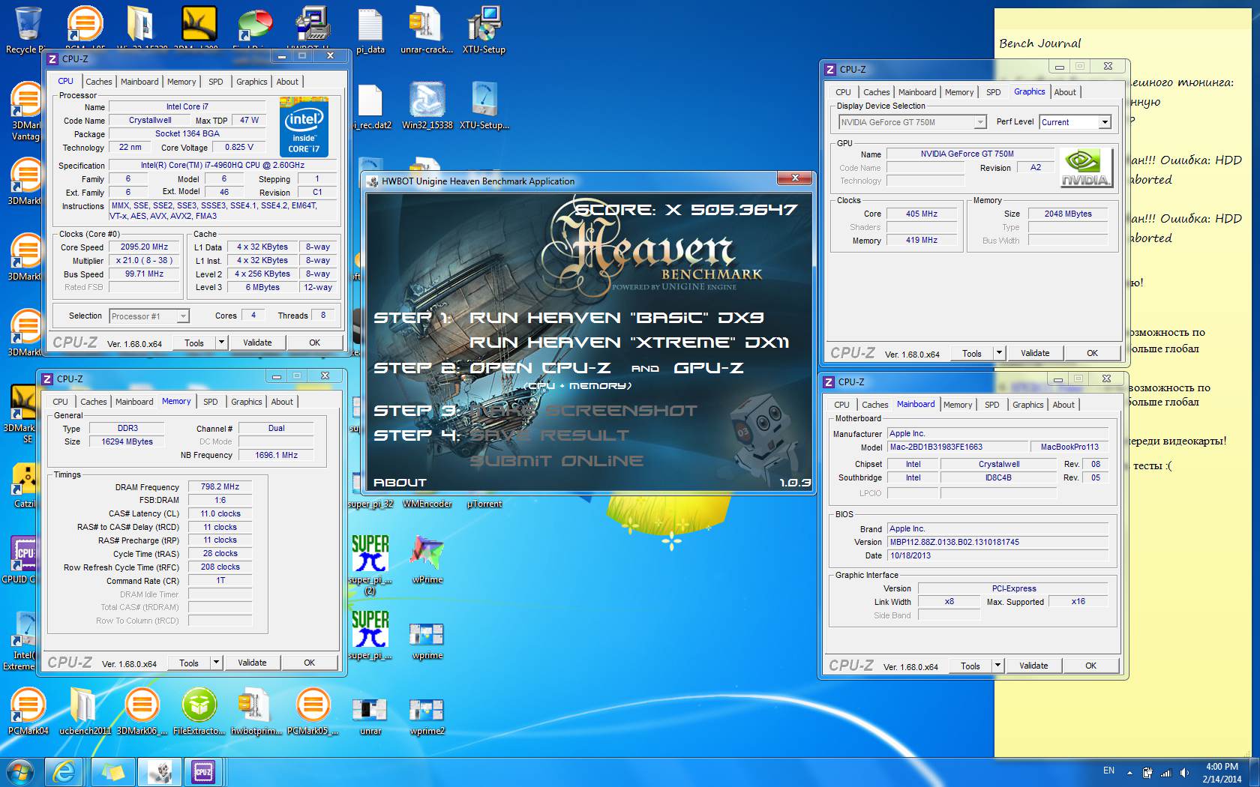Viewport: 1260px width, 787px height.
Task: Click Run Heaven Xtreme DX11 option
Action: tap(629, 343)
